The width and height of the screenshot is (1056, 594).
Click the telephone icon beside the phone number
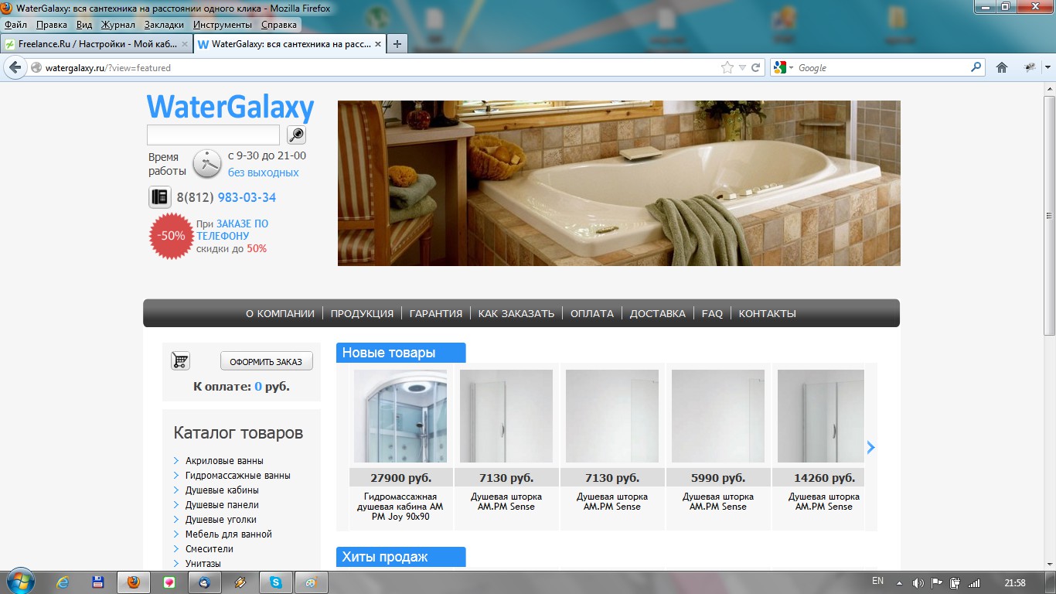[160, 197]
